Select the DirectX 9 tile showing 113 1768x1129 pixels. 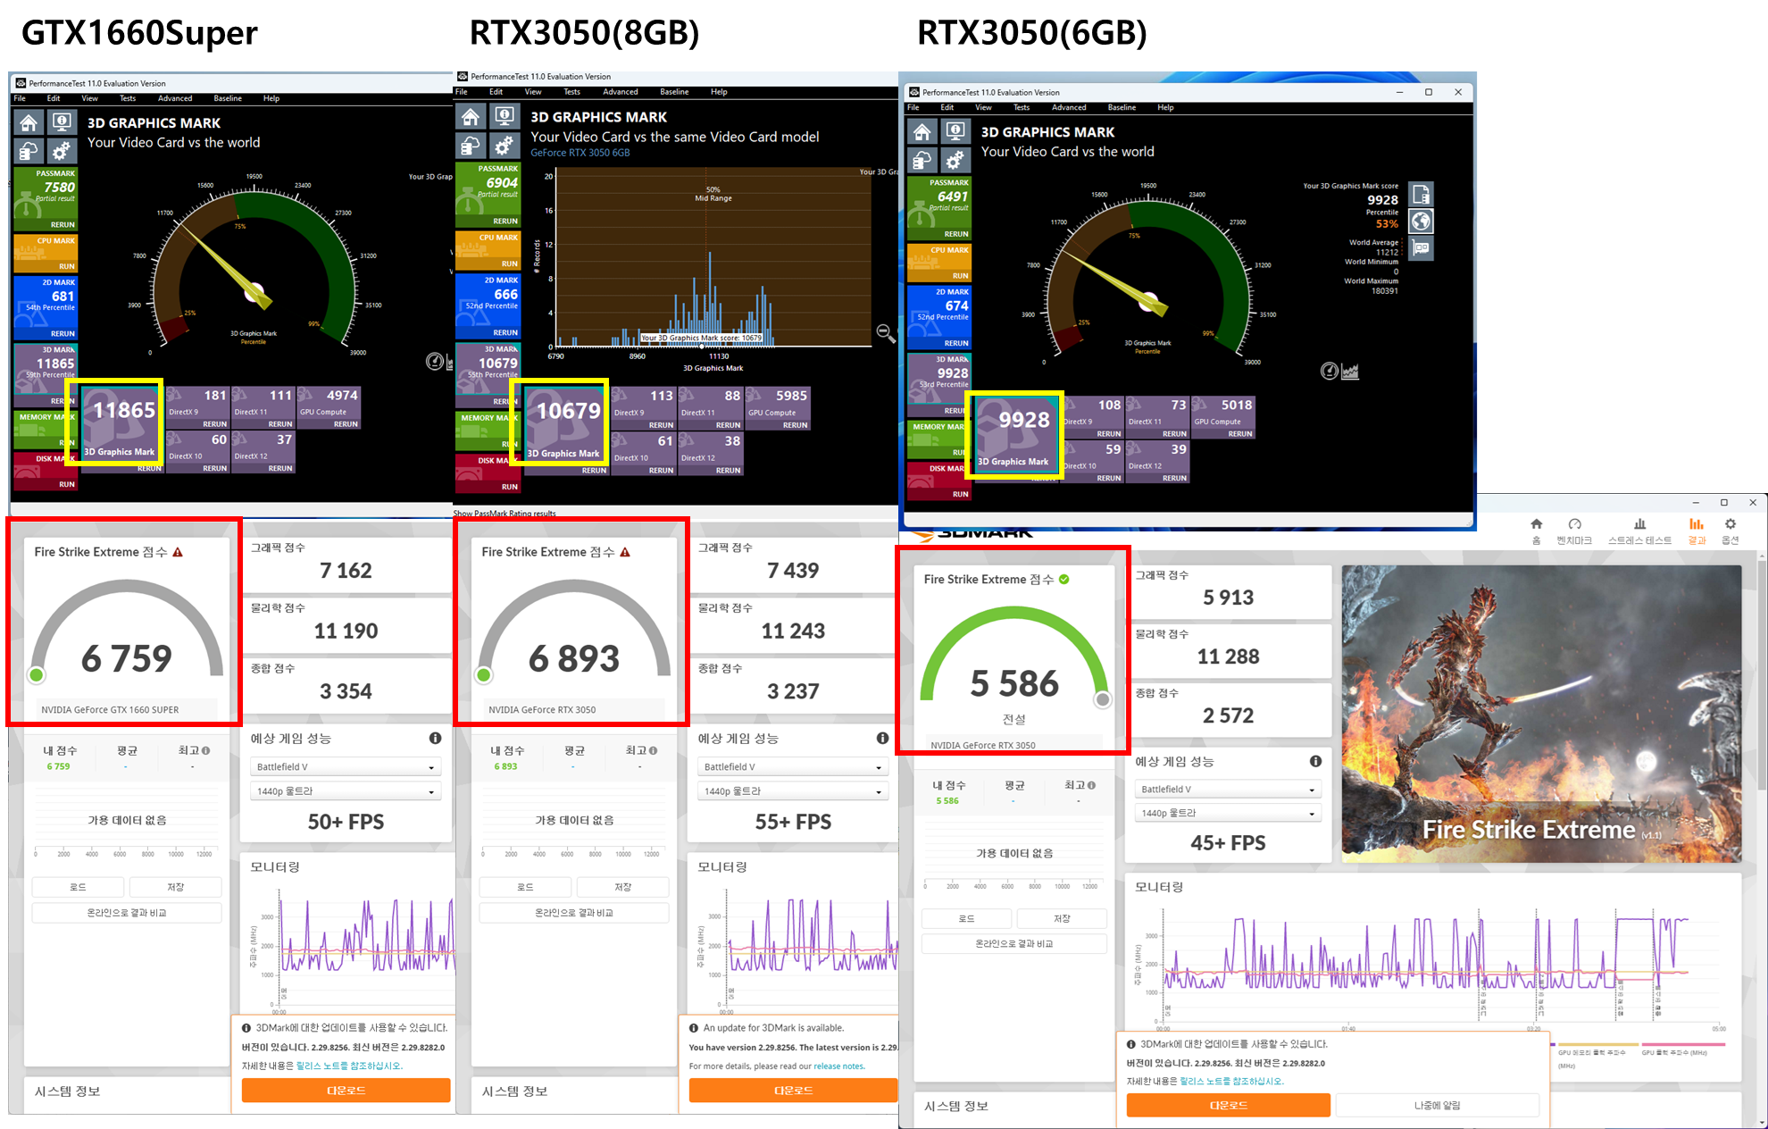click(644, 409)
